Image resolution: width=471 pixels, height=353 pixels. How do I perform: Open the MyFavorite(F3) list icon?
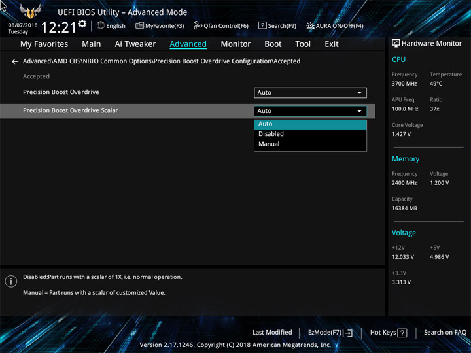coord(139,25)
